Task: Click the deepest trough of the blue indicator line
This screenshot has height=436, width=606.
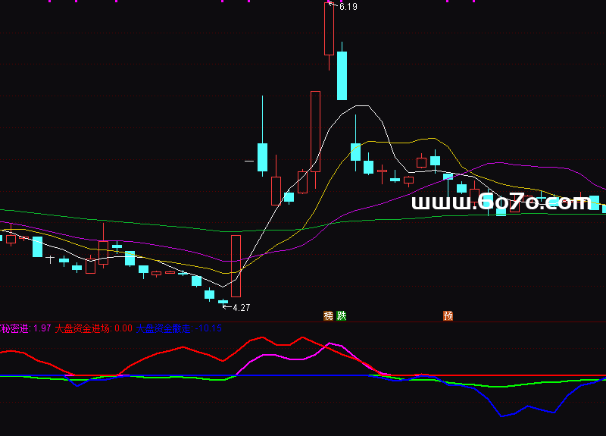Action: pos(502,416)
